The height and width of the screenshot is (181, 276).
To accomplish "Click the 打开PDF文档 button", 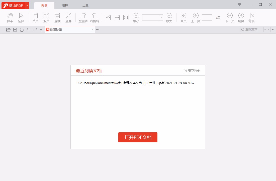I will (x=138, y=137).
